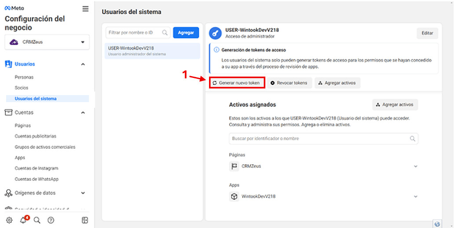Collapse sidebar using panel toggle icon
This screenshot has width=455, height=228.
click(85, 220)
